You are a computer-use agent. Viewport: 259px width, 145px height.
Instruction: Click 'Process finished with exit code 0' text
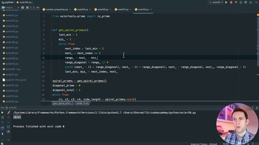[39, 126]
